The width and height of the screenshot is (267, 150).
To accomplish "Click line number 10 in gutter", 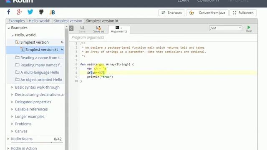I will click(76, 81).
